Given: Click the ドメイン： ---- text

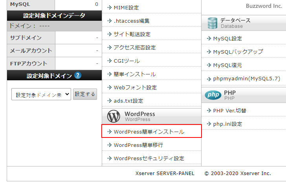Looking at the screenshot, I should 29,26.
